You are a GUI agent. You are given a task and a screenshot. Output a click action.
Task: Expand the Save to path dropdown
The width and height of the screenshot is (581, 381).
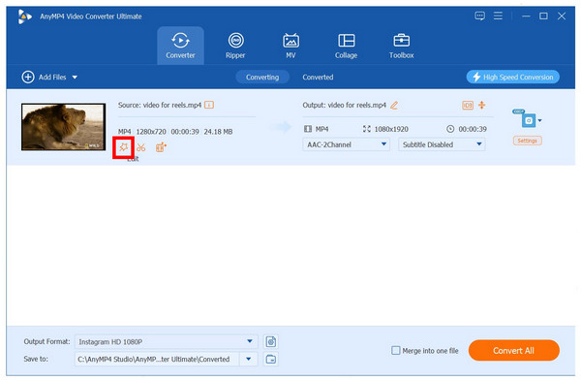coord(248,359)
